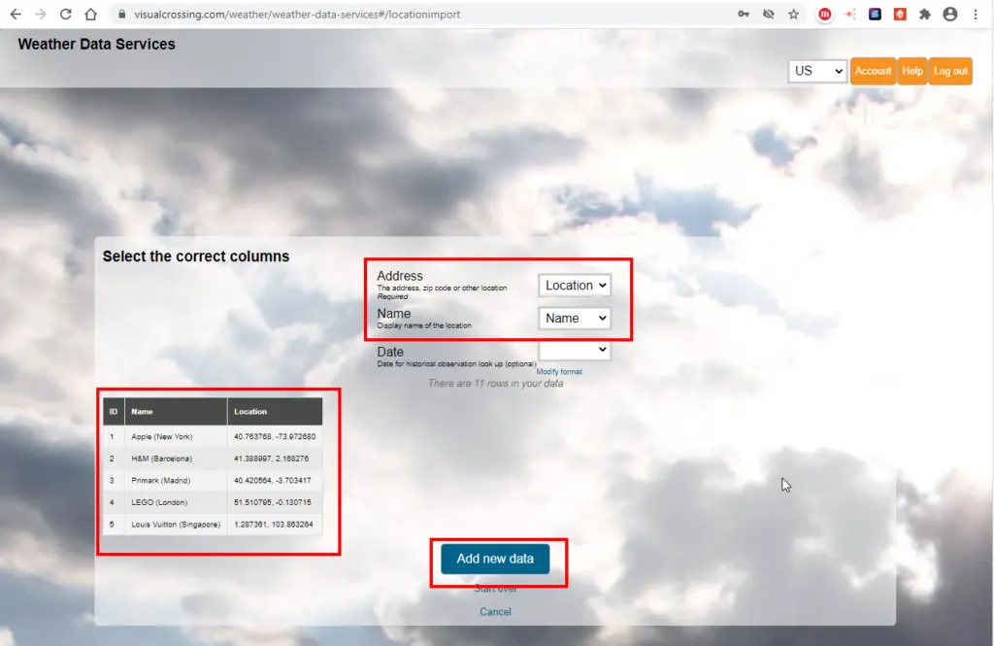Open the Address column dropdown
994x646 pixels.
(x=575, y=286)
